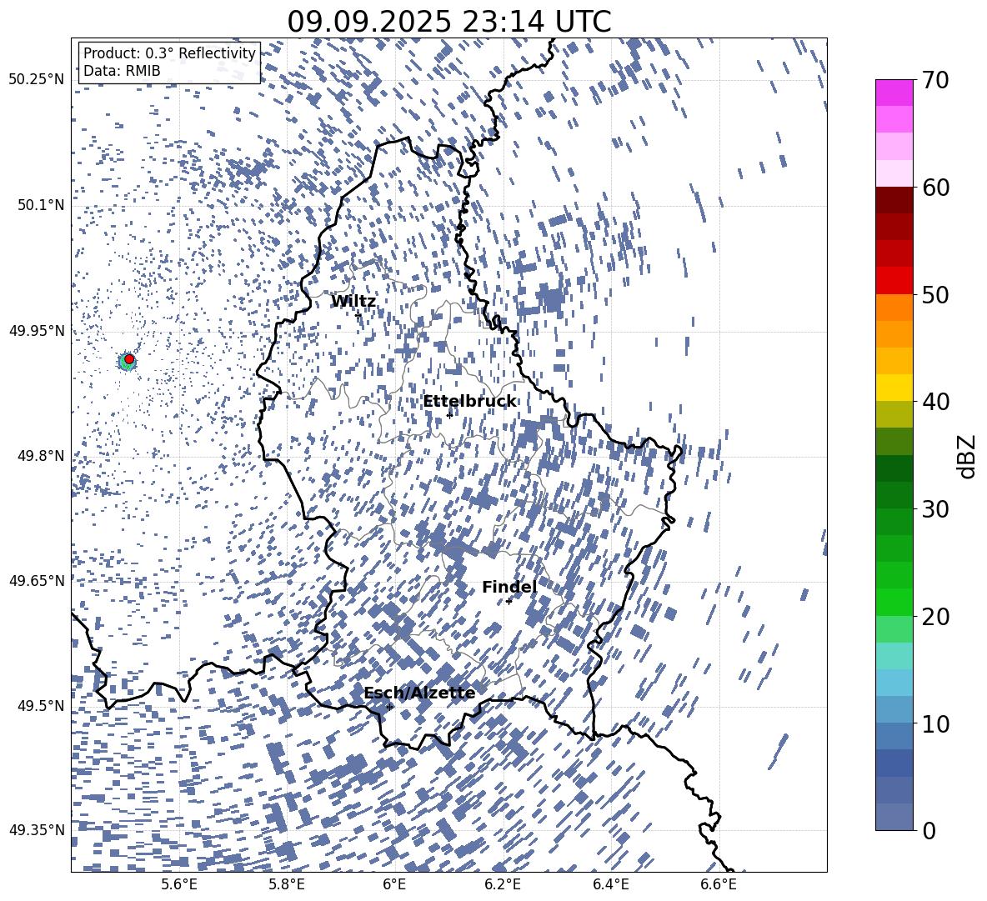Click the Product: 0.3° Reflectivity text
This screenshot has height=901, width=987.
coord(169,53)
